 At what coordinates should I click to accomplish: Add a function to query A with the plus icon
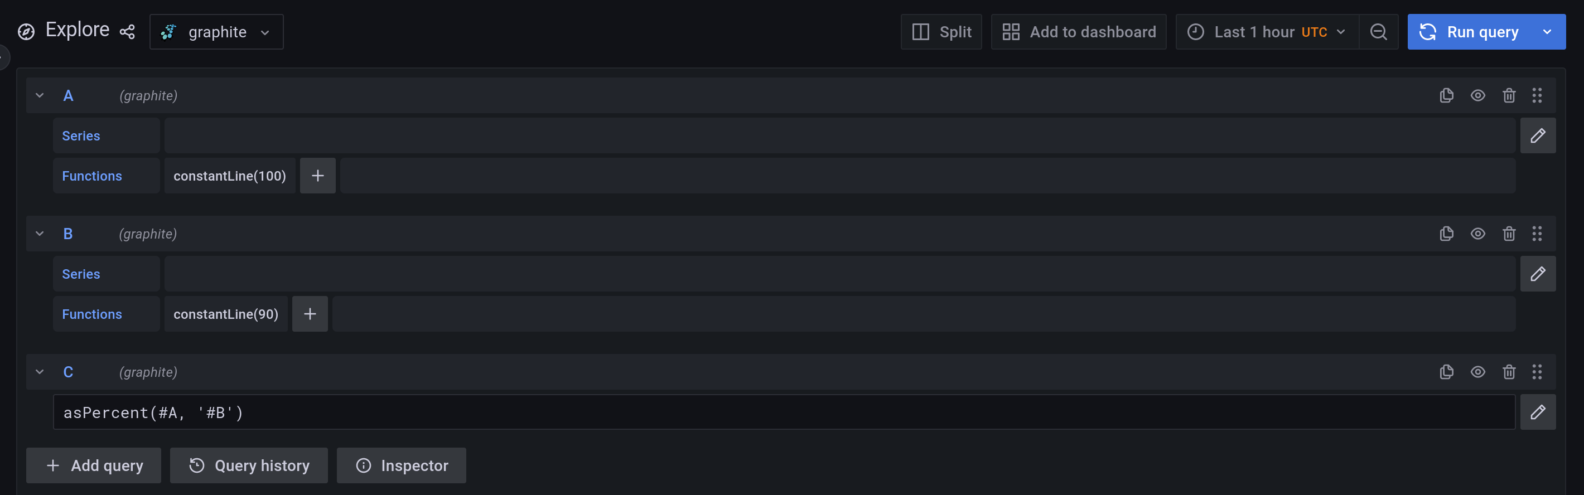point(317,175)
